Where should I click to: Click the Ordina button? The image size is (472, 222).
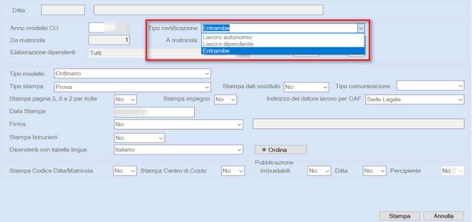pos(280,150)
